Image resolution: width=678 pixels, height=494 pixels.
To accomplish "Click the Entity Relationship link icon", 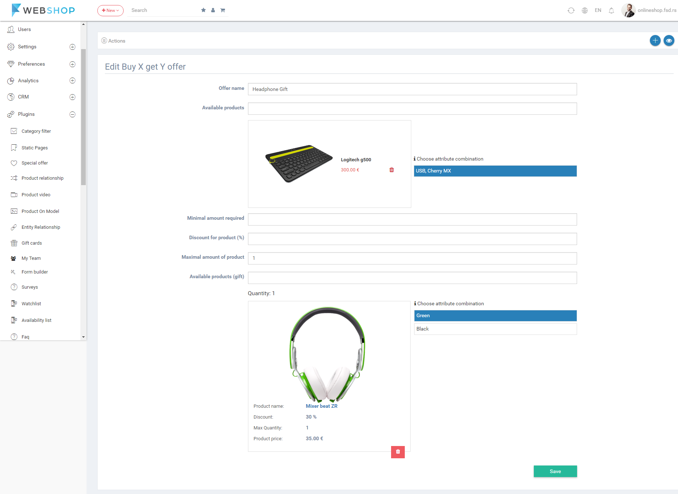I will 14,227.
